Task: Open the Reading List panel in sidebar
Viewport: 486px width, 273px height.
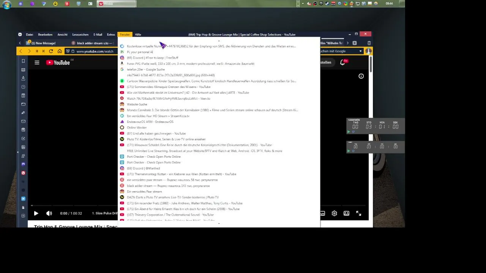Action: pos(23,70)
